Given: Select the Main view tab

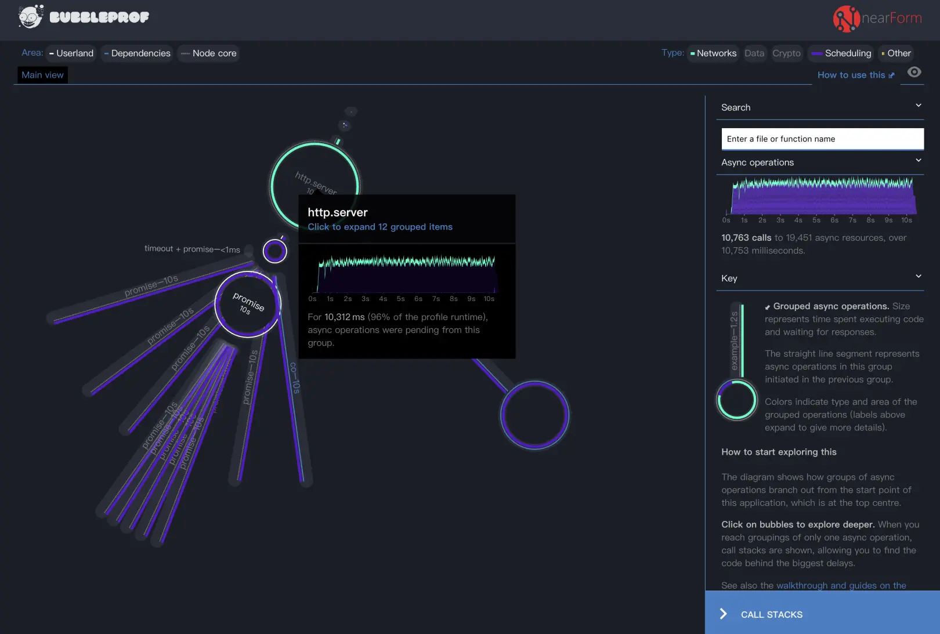Looking at the screenshot, I should [42, 75].
